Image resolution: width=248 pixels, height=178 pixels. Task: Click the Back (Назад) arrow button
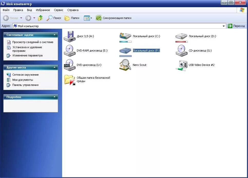6,18
